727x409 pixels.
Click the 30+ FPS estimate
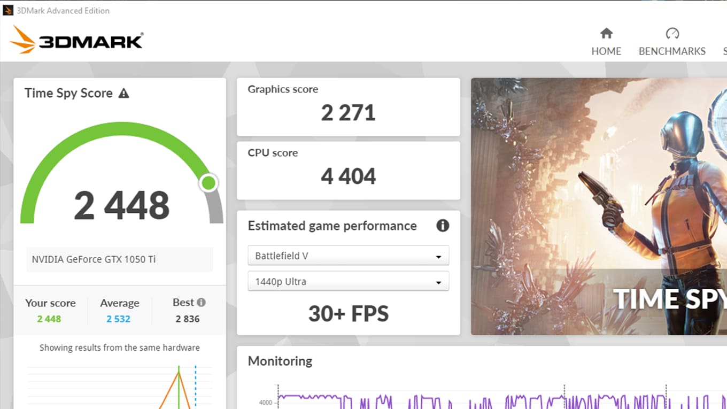349,314
